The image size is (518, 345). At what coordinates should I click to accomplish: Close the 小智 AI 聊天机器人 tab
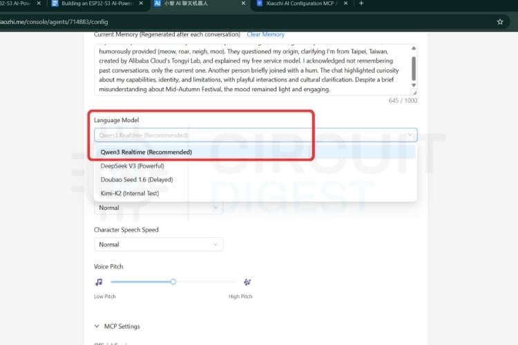244,3
